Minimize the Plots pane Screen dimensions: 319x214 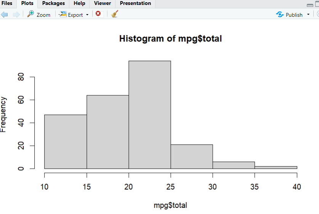pyautogui.click(x=310, y=5)
